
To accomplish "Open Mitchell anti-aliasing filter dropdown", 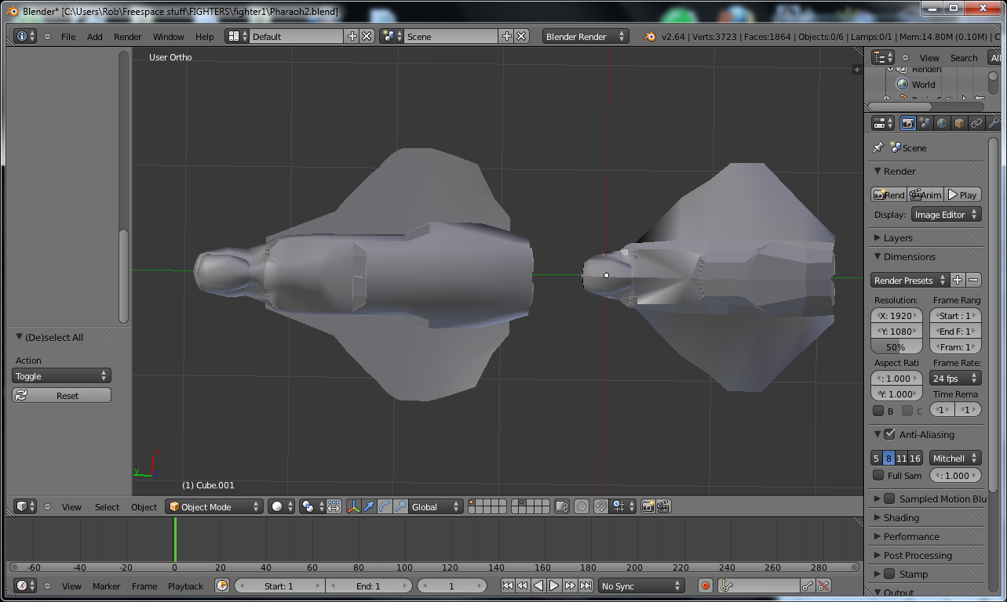I will 955,459.
